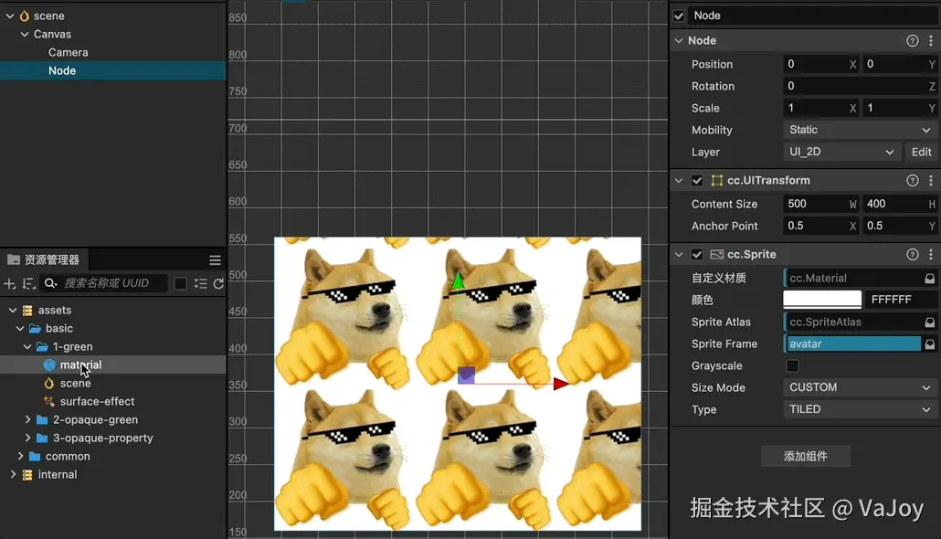Expand the 2-opaque-green folder
The width and height of the screenshot is (941, 539).
point(27,419)
